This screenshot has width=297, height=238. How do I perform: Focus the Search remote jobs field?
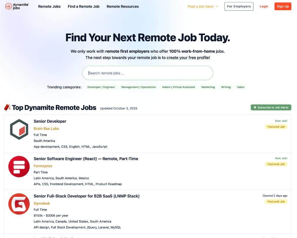point(148,73)
